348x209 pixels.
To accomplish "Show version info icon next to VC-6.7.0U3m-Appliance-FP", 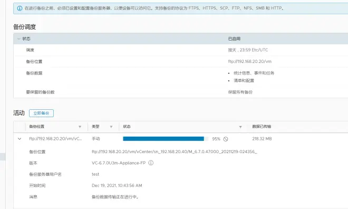I will (151, 163).
